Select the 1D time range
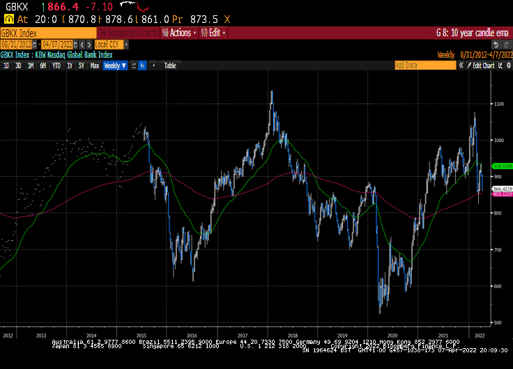513x369 pixels. [6, 65]
